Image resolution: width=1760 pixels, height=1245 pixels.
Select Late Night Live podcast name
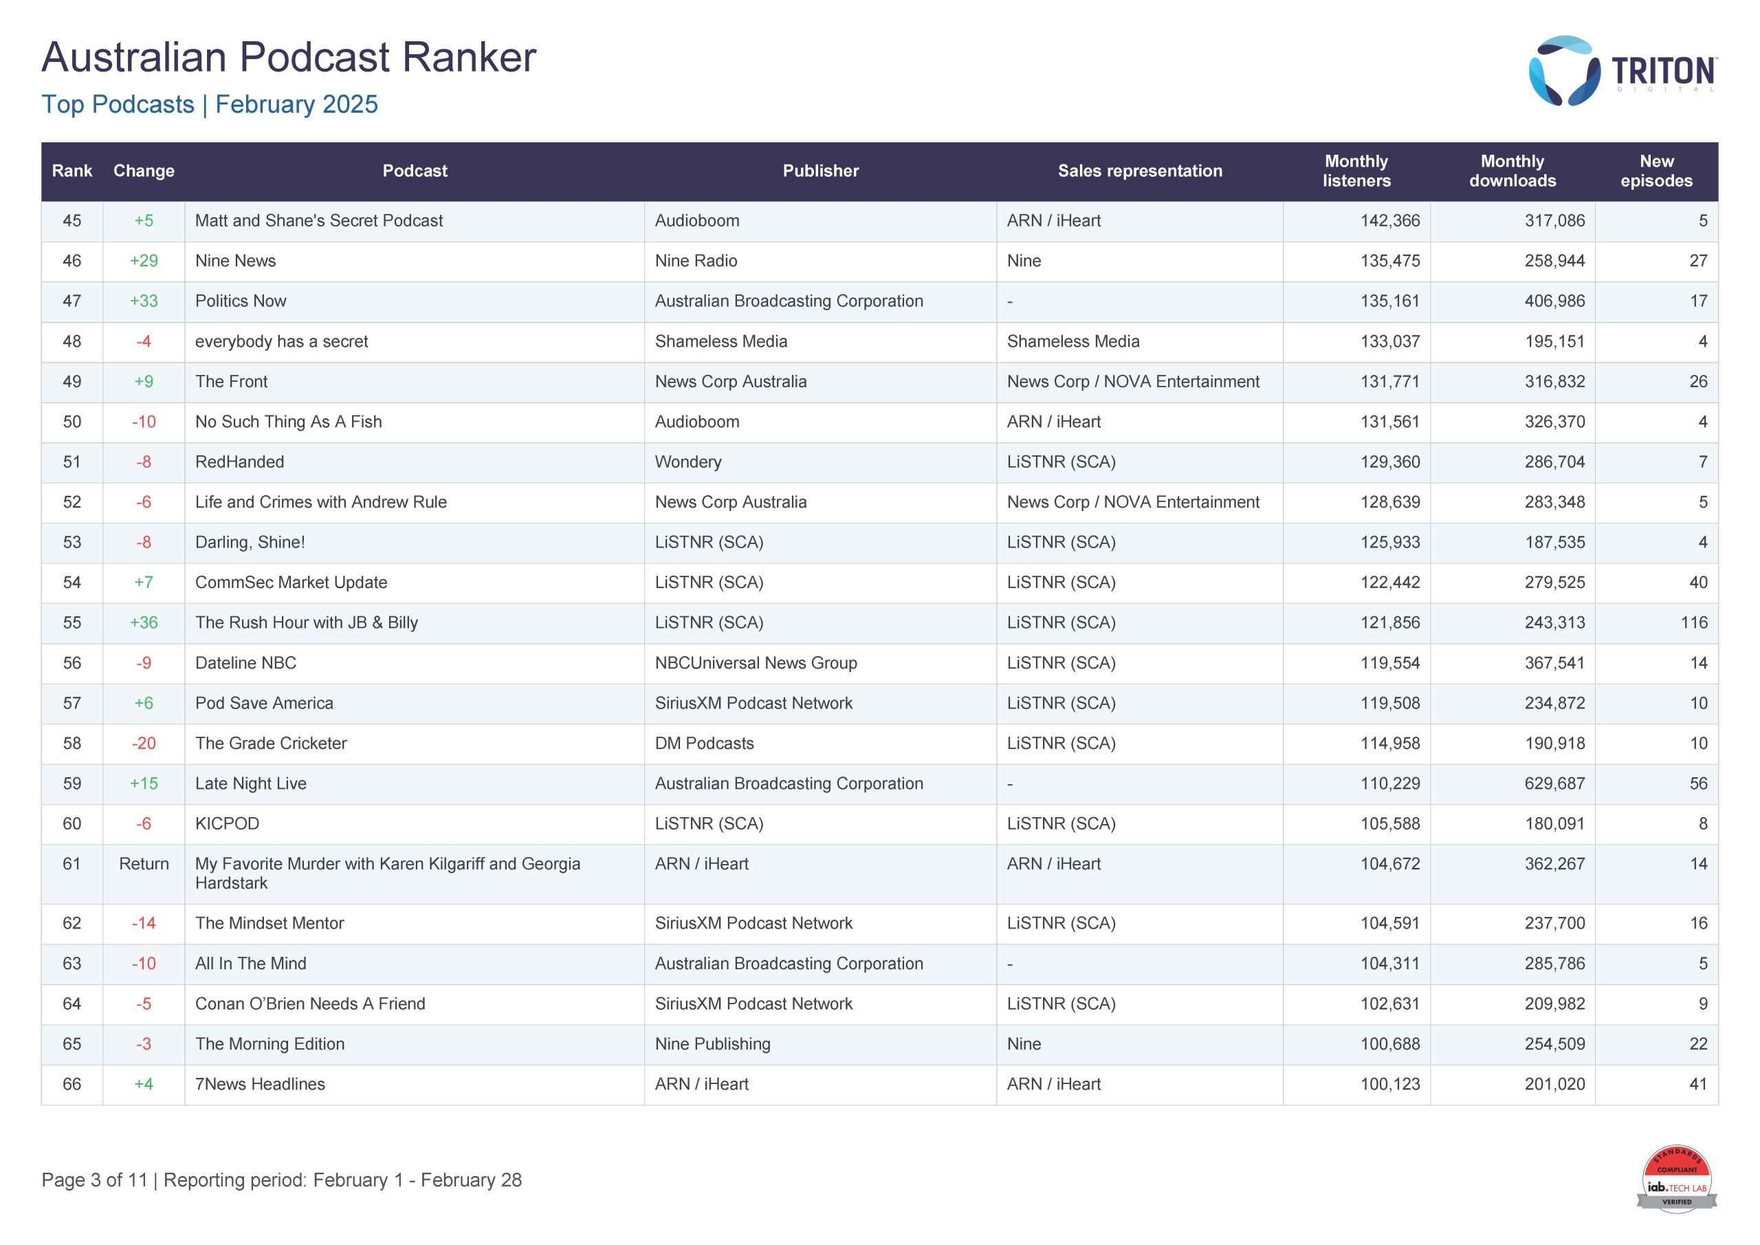coord(251,783)
